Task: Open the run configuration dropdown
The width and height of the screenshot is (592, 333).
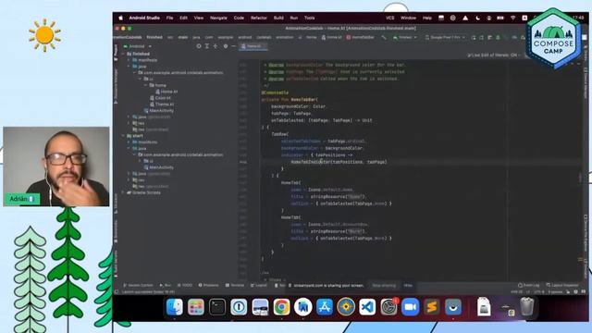Action: (x=405, y=37)
